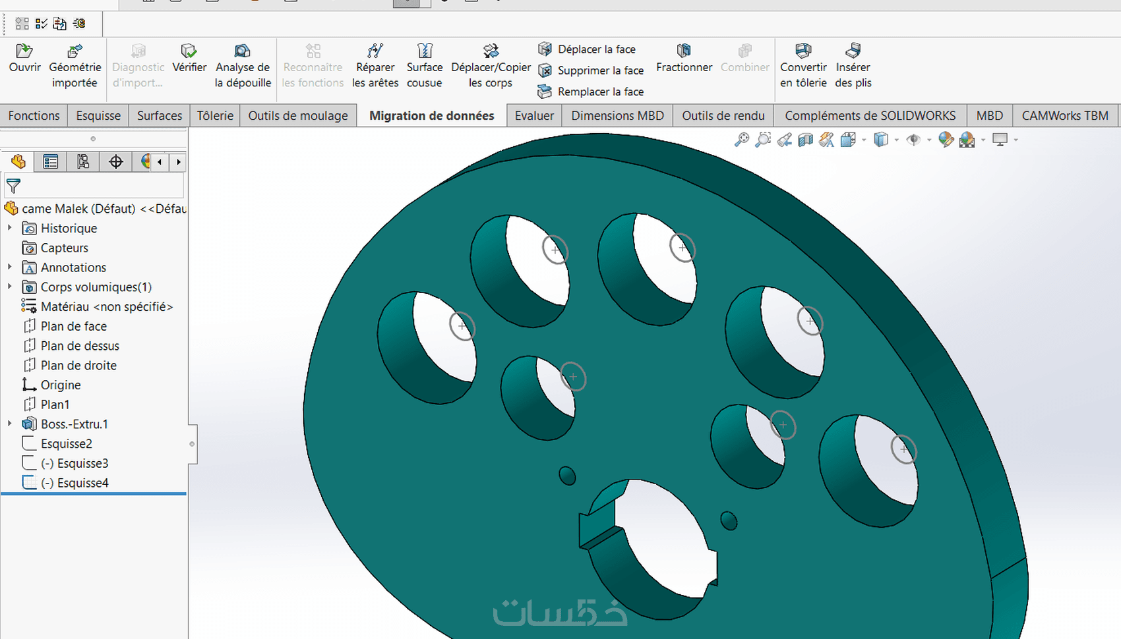Expand the Boss.-Extru.1 feature
This screenshot has width=1121, height=639.
point(10,424)
